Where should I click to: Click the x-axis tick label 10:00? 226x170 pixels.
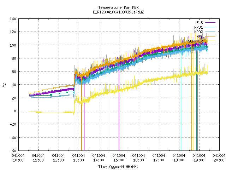(x=18, y=160)
